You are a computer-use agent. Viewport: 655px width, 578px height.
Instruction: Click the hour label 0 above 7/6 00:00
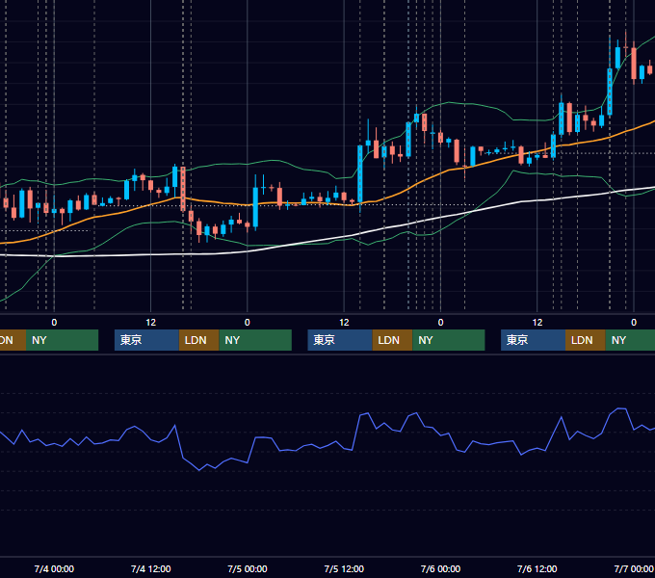(x=440, y=323)
